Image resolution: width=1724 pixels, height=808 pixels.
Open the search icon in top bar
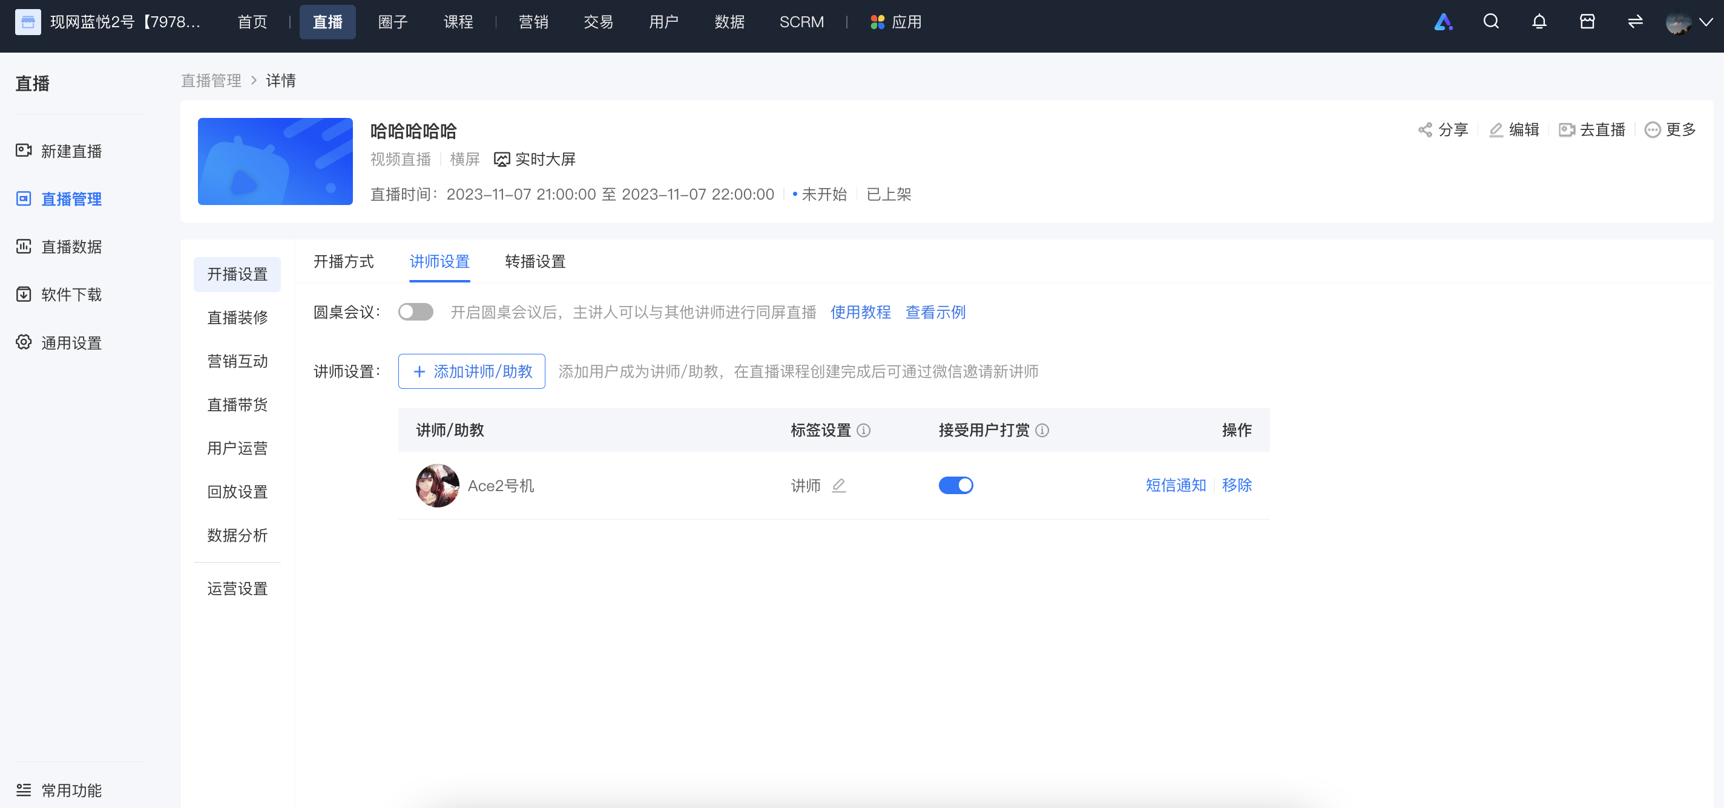click(1490, 22)
